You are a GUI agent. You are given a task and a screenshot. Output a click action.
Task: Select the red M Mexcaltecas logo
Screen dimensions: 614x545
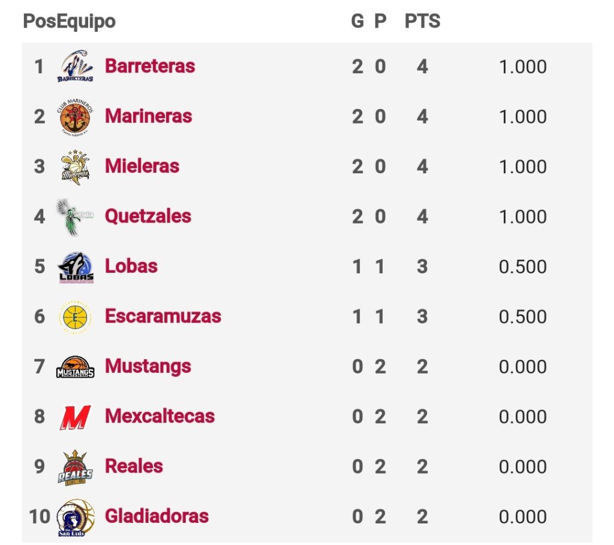click(76, 417)
